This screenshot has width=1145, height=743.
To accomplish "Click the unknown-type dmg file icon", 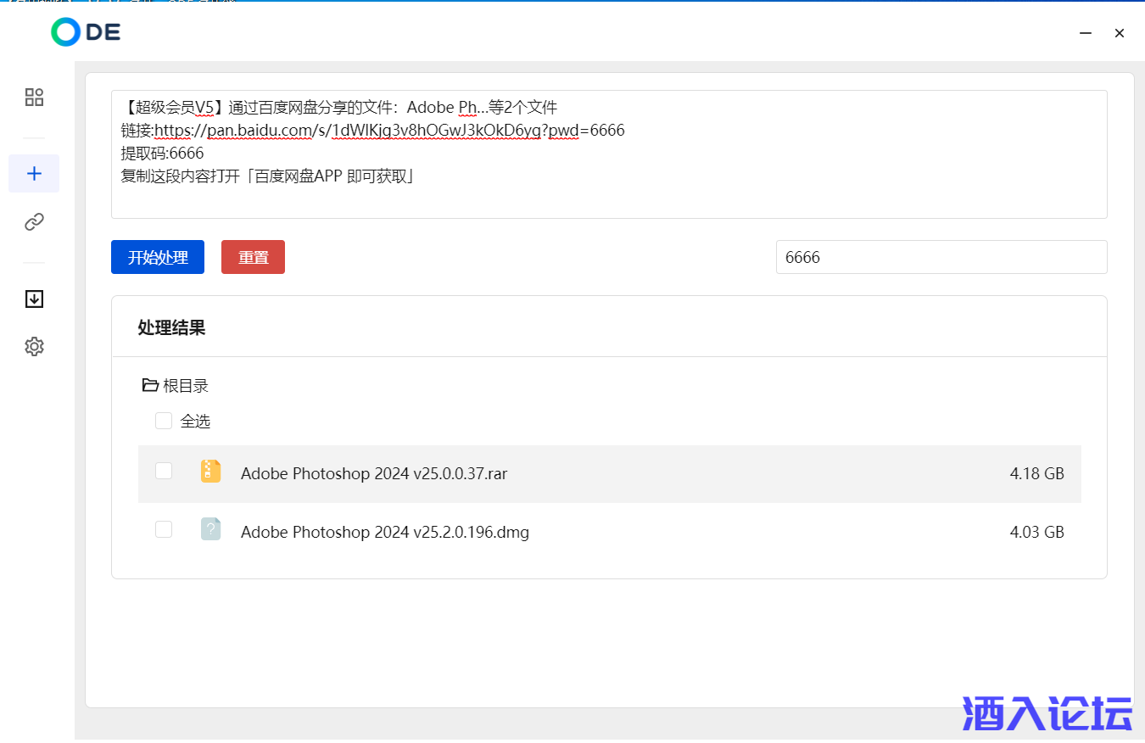I will (210, 530).
